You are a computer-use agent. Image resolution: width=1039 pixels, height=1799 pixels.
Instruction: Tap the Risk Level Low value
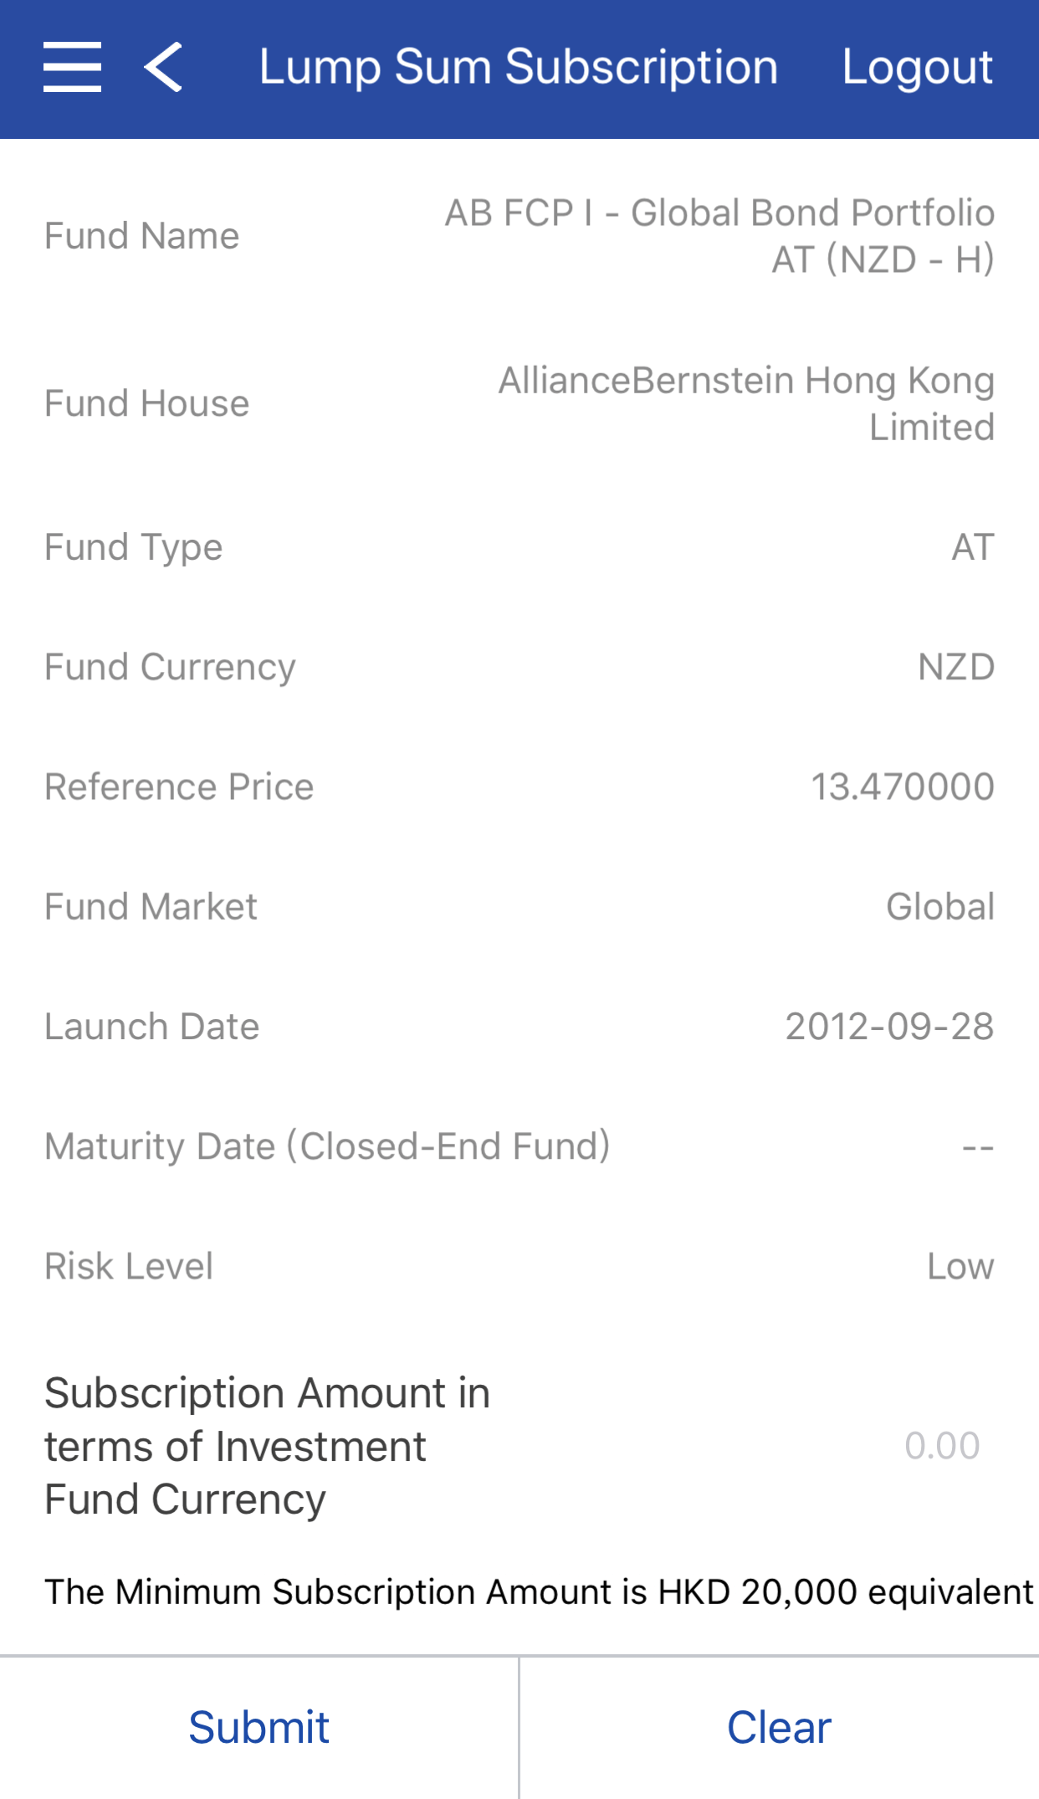tap(960, 1266)
